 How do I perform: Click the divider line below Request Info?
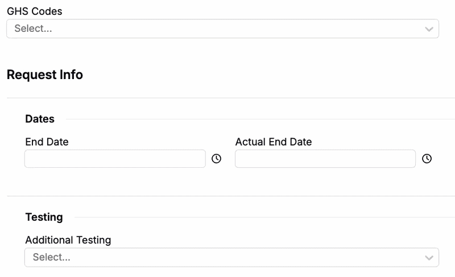click(227, 98)
